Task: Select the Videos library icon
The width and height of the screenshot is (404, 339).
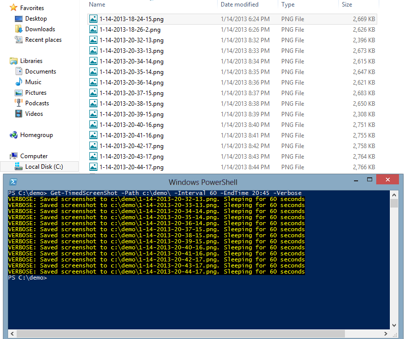Action: pyautogui.click(x=17, y=113)
